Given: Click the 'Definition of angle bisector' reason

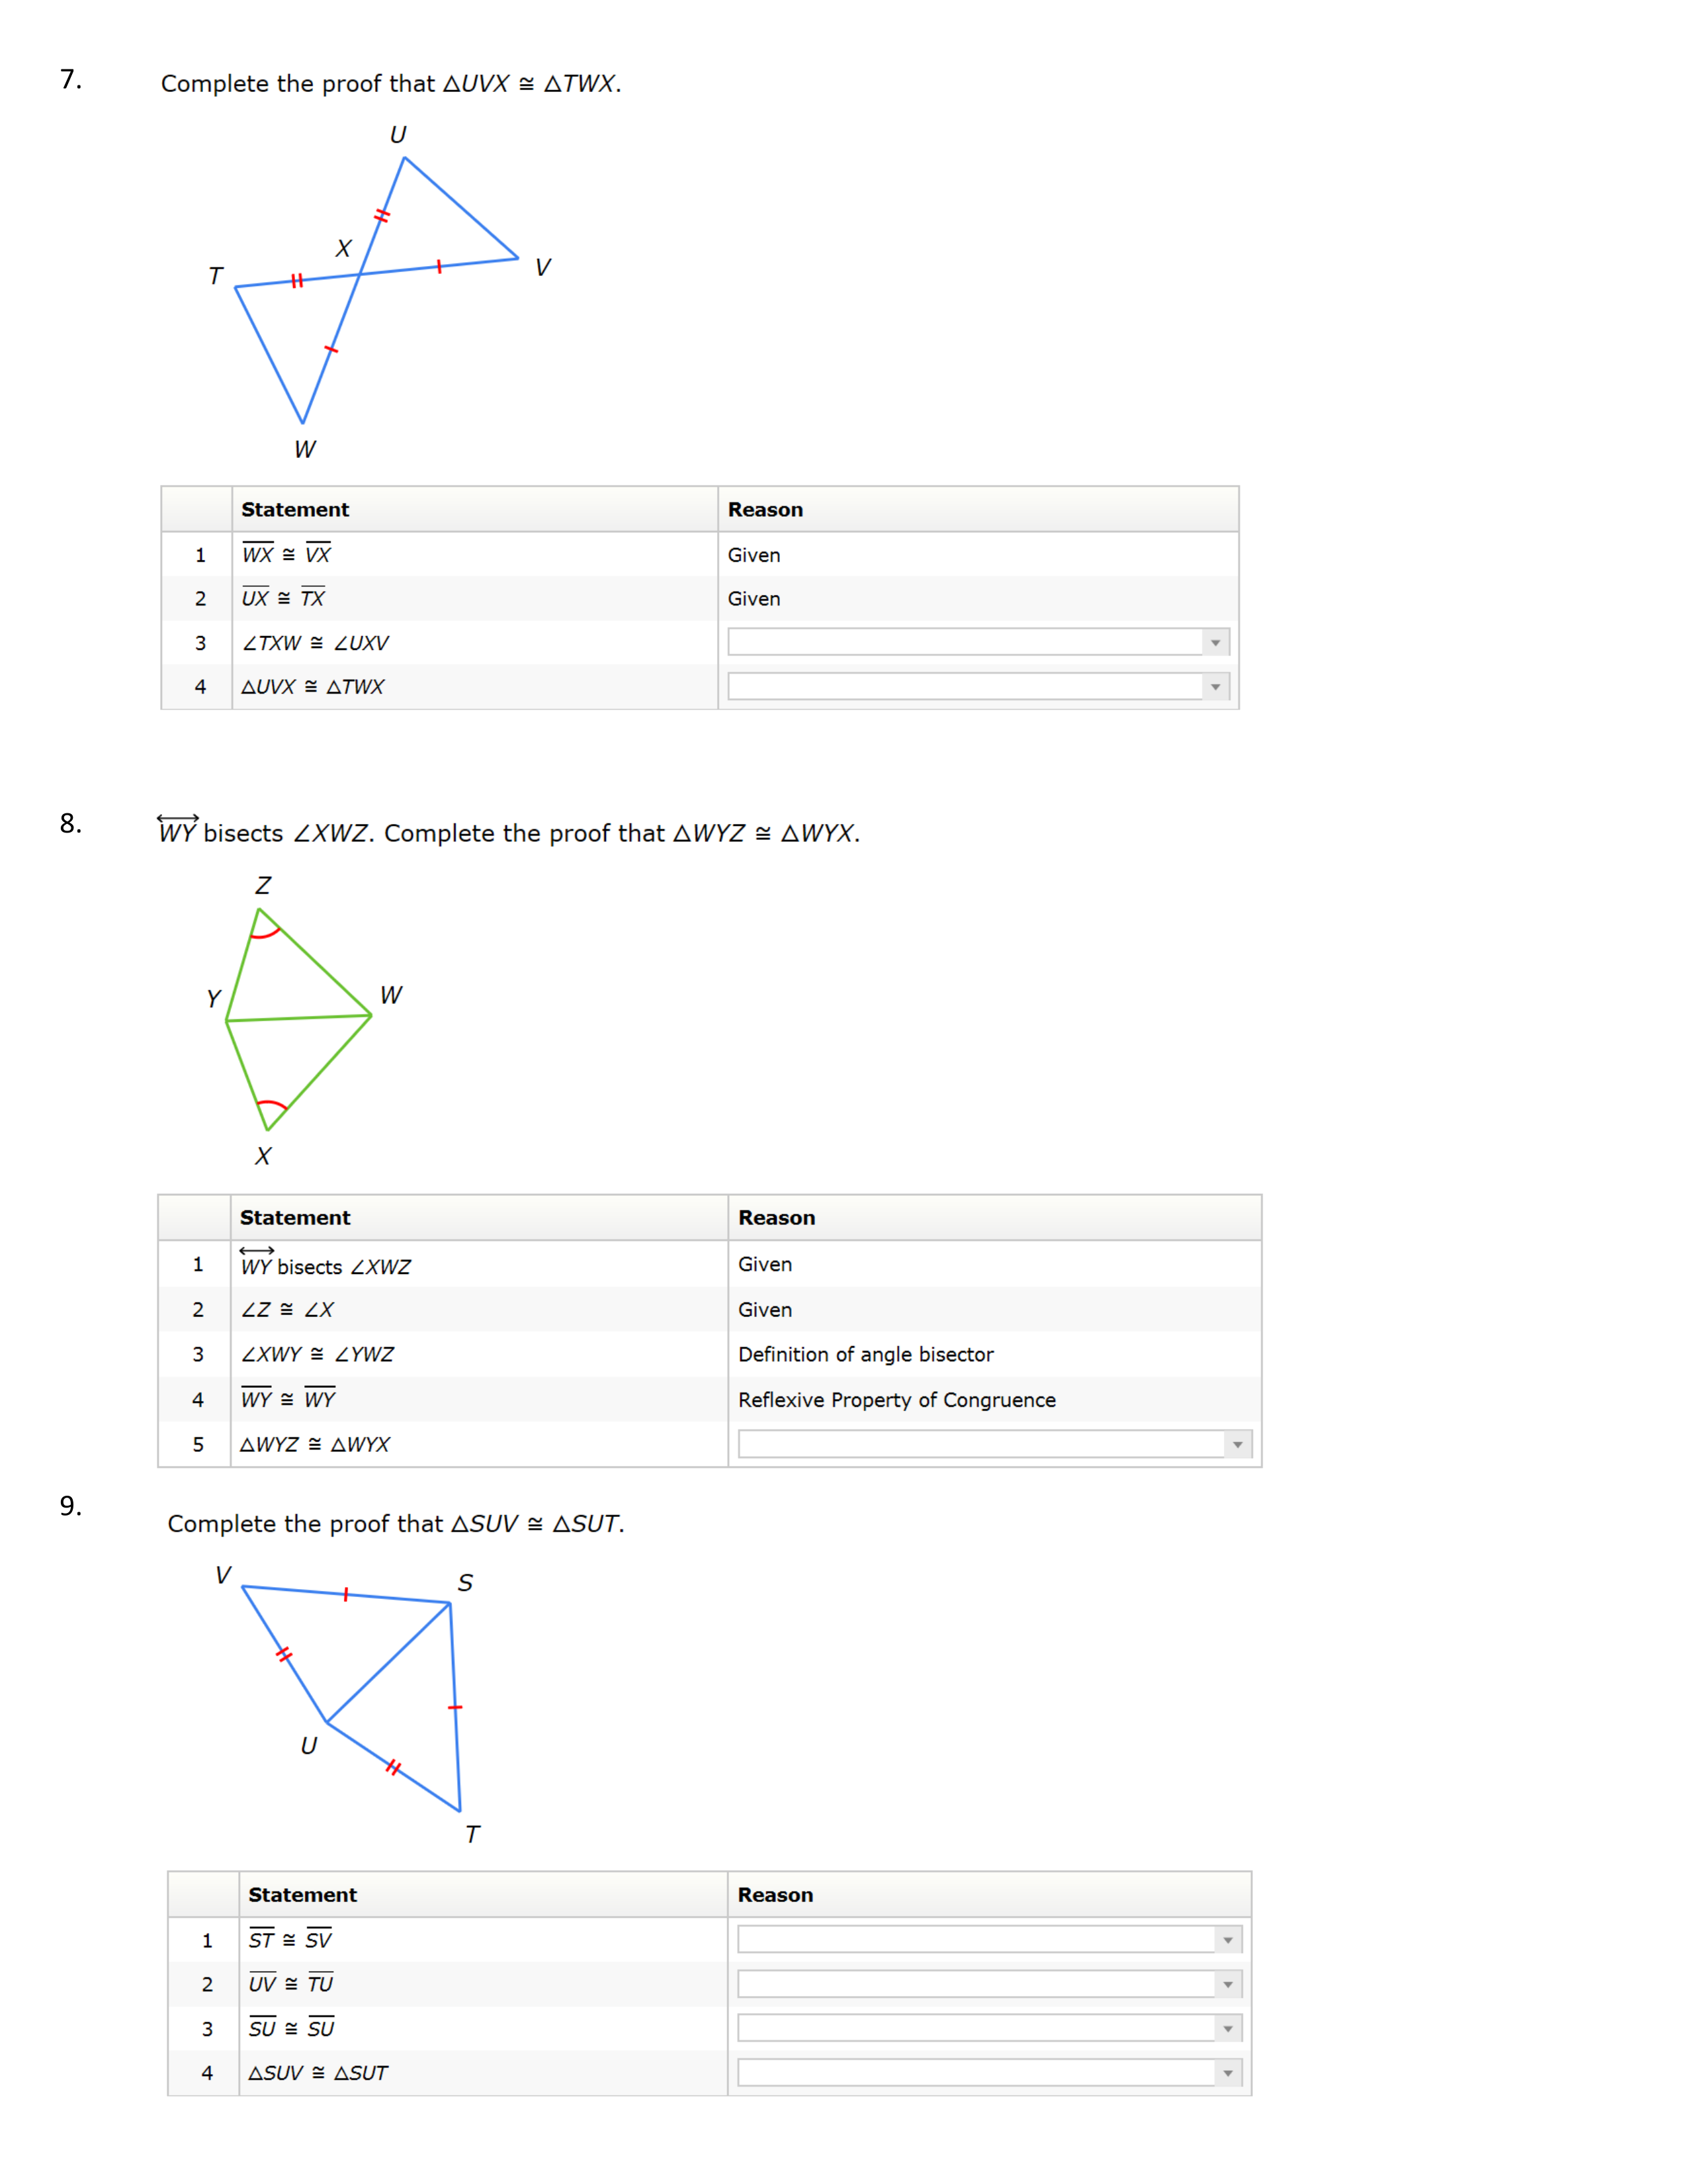Looking at the screenshot, I should [865, 1355].
